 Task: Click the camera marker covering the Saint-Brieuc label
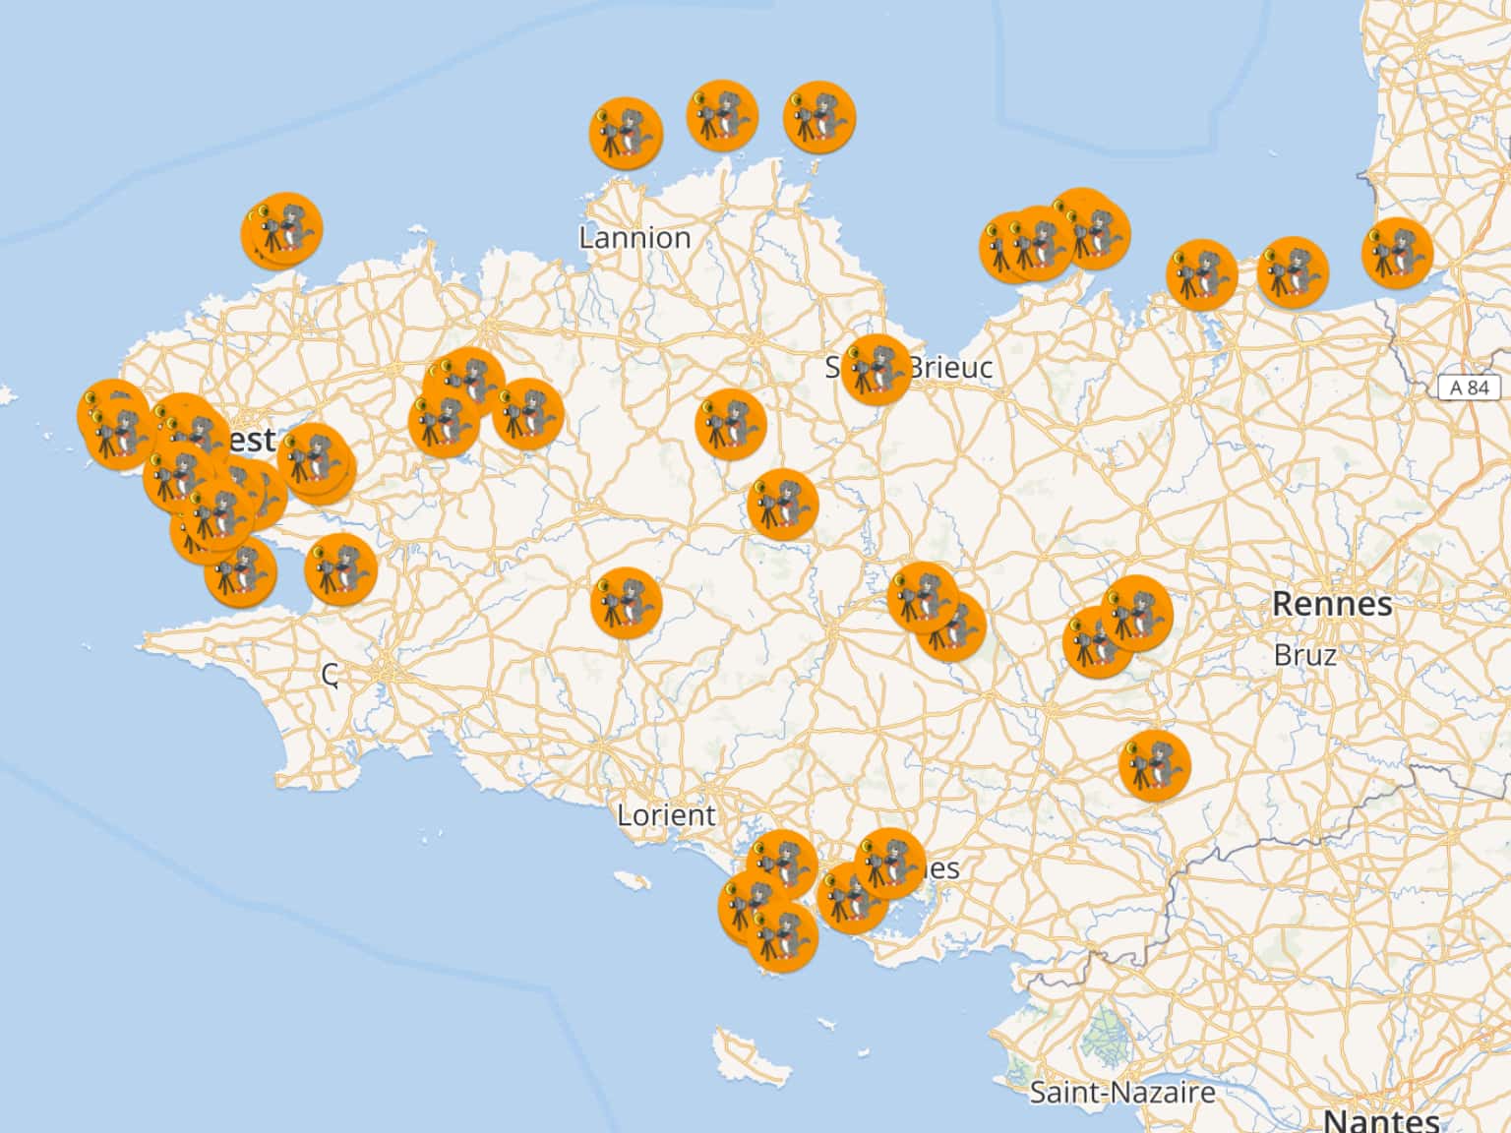click(876, 370)
